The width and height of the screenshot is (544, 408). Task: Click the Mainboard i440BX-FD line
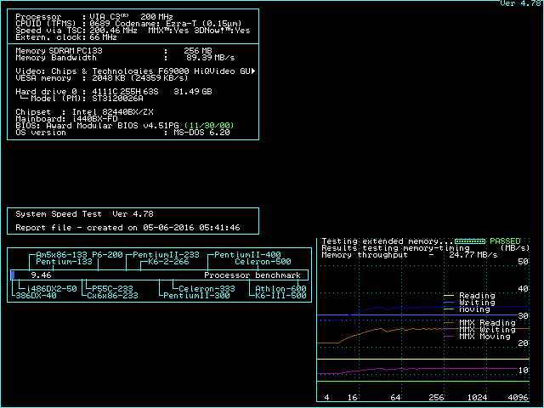[66, 119]
